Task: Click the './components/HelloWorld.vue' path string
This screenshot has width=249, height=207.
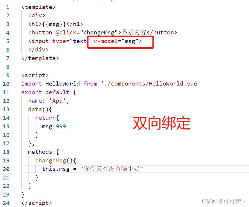Action: [151, 84]
